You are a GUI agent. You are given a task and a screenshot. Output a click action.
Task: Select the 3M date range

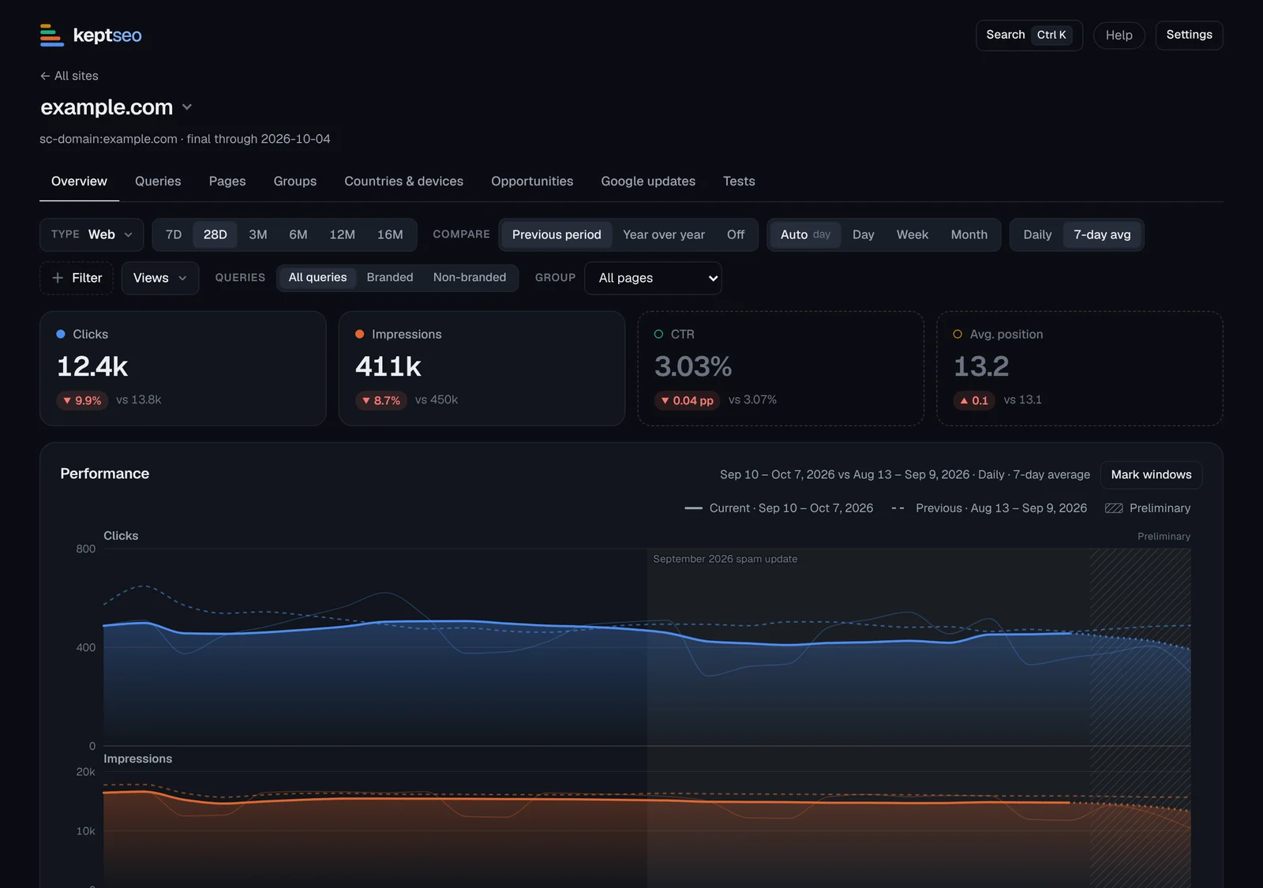point(258,234)
